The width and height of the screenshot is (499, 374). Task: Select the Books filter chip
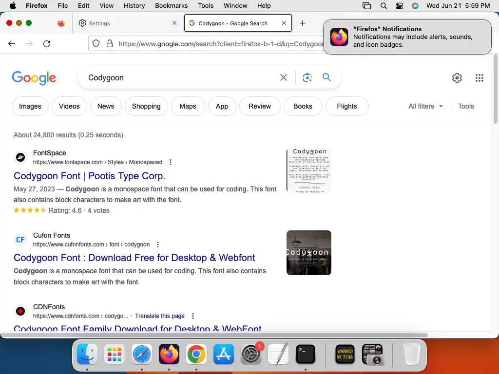tap(303, 106)
